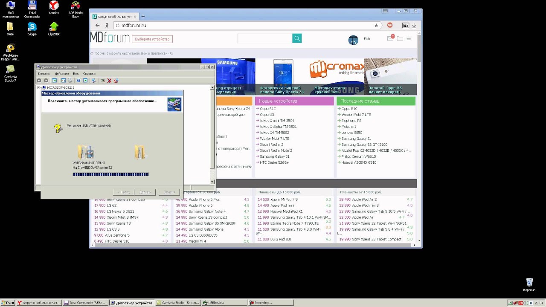Open the Вид menu in Device Manager

coord(76,74)
